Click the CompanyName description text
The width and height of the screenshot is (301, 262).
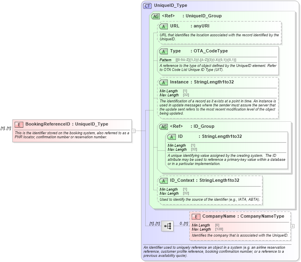click(x=240, y=235)
